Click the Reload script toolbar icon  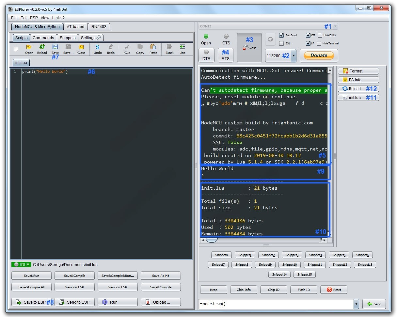point(42,47)
